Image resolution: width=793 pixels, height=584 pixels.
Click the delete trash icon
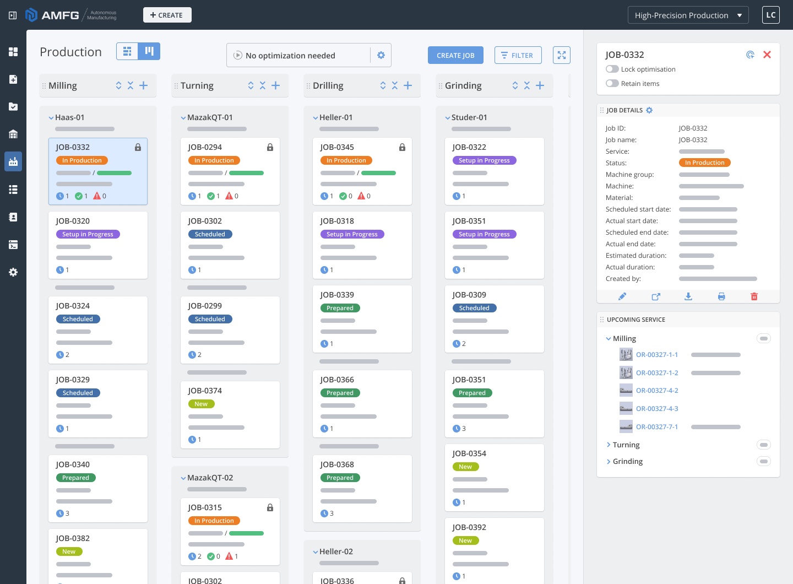point(754,296)
